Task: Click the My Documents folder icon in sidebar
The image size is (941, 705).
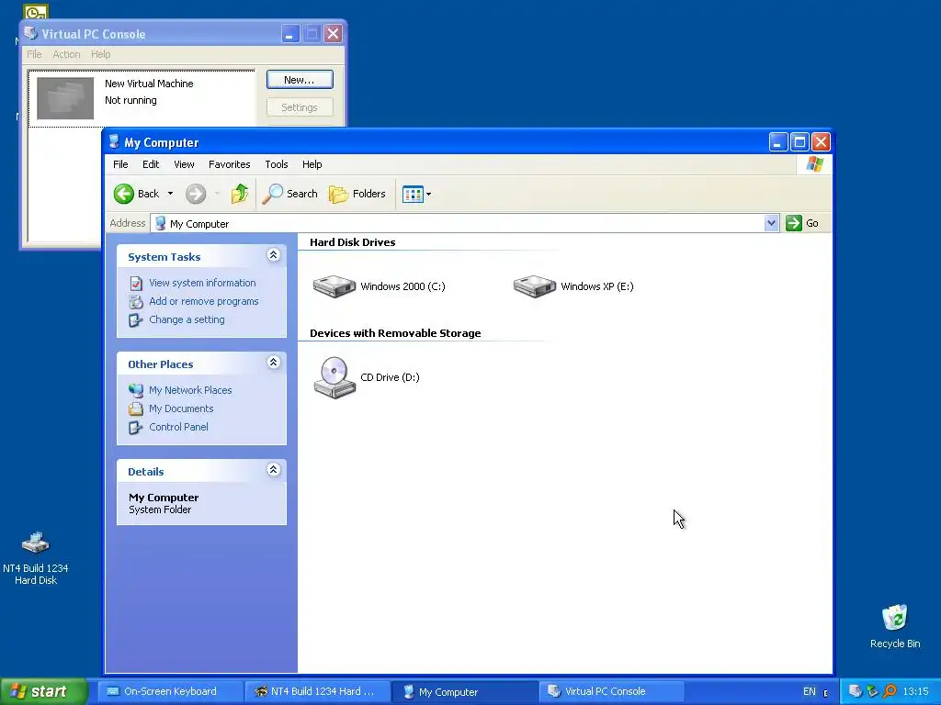Action: pos(136,408)
